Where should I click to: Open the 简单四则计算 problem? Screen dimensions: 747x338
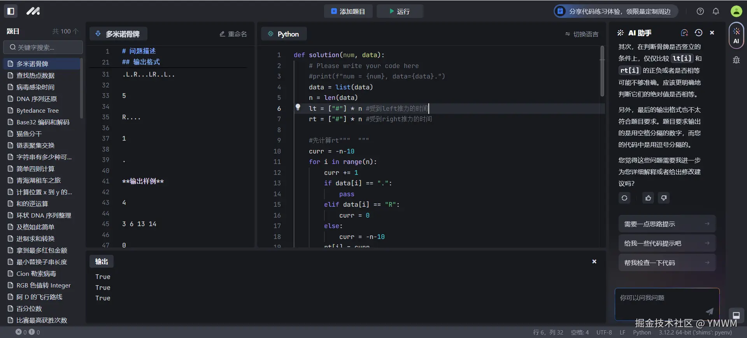click(x=41, y=169)
